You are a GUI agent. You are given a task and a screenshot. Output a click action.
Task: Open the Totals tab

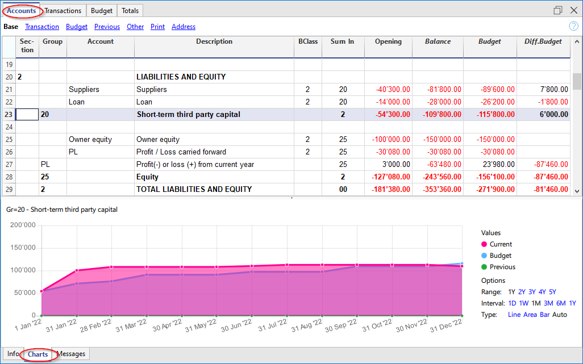click(130, 11)
